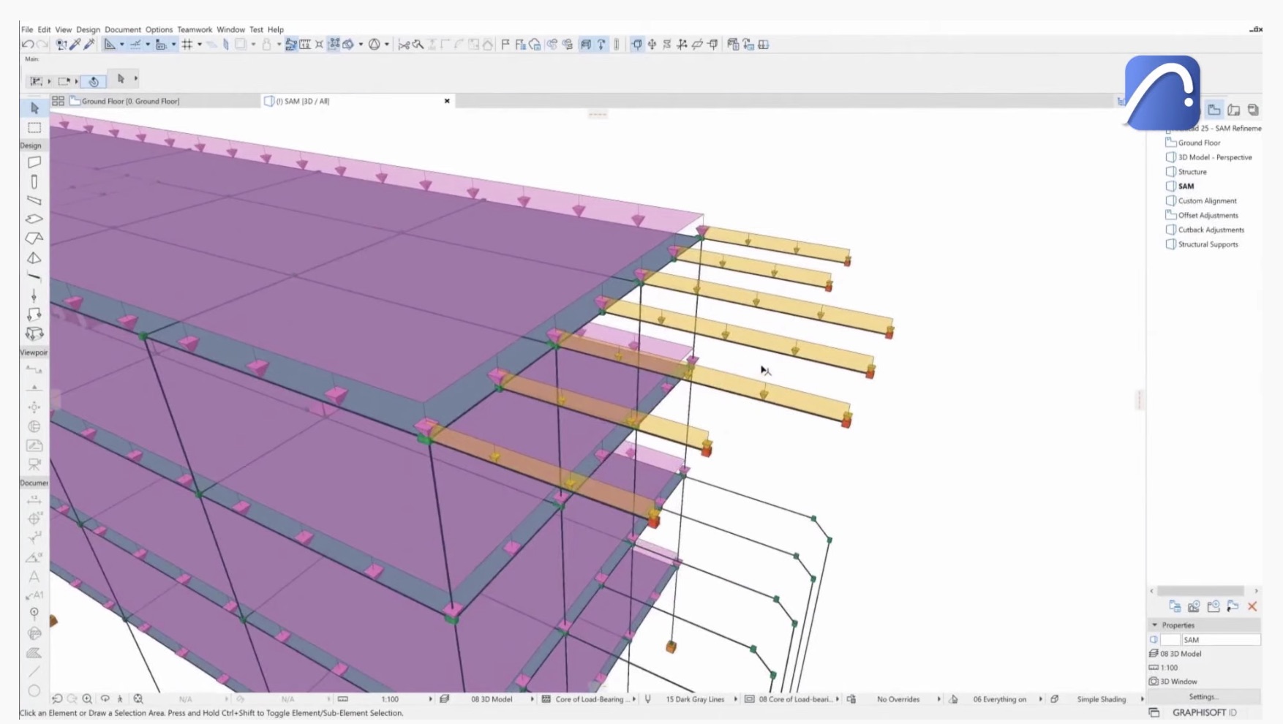Select the Column tool under Design
The height and width of the screenshot is (724, 1283).
(34, 181)
